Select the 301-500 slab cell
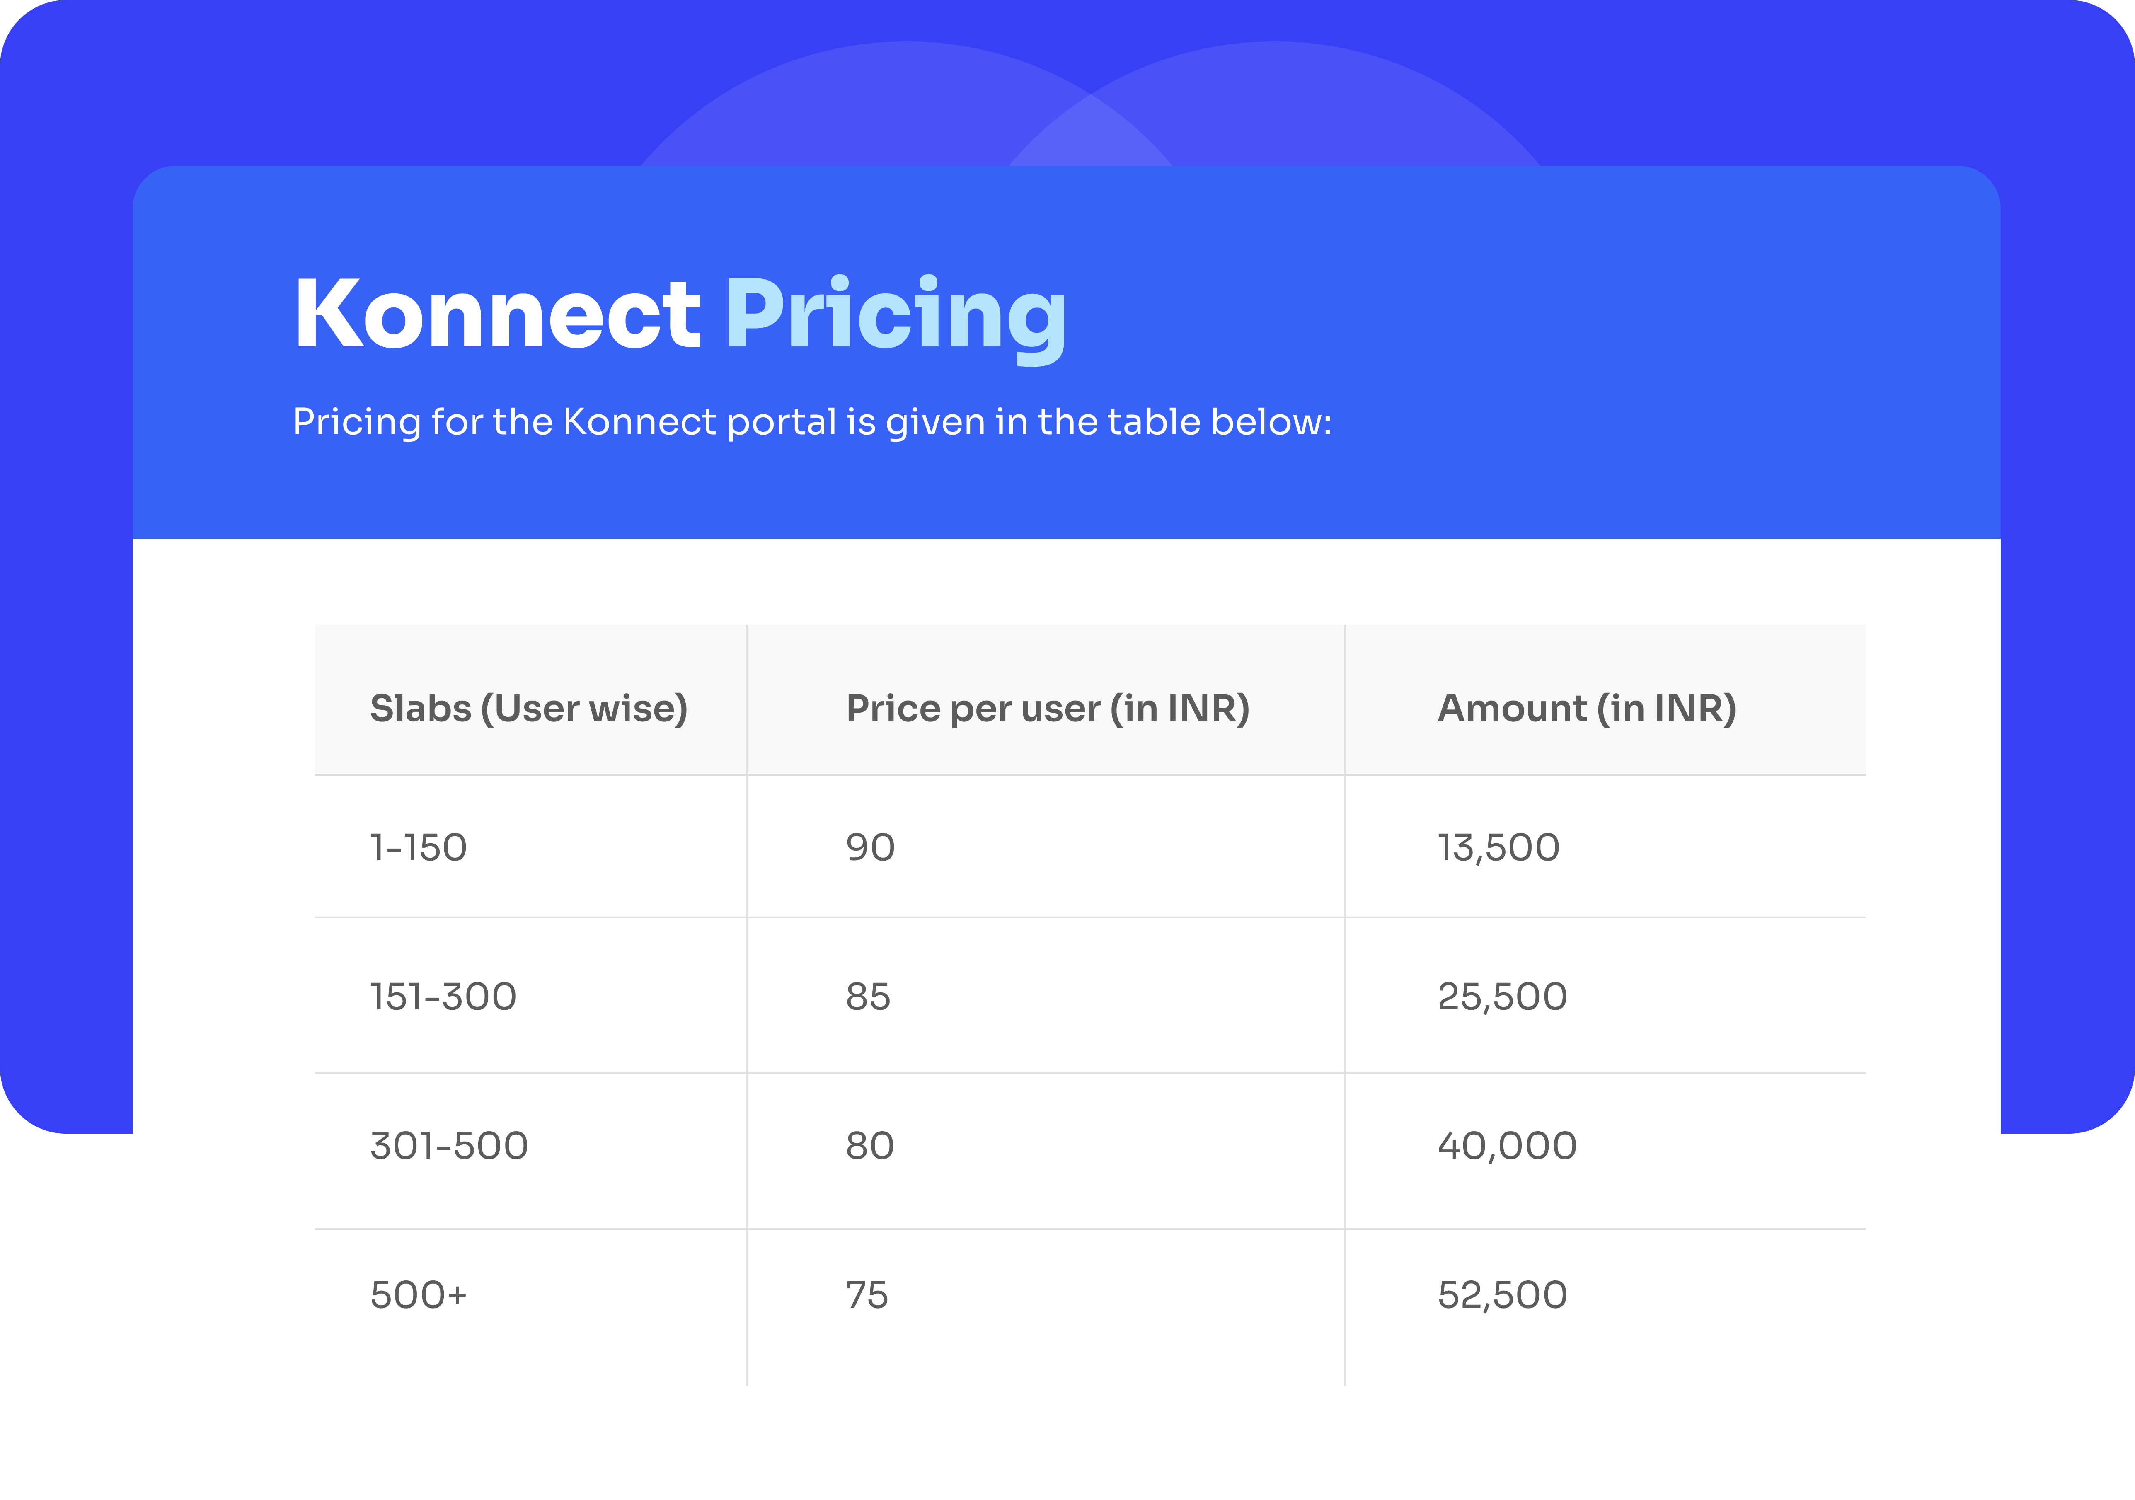 tap(449, 1146)
